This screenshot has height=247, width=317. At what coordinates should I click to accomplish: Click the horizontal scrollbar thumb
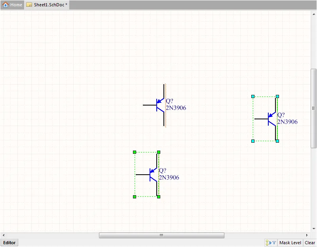click(161, 235)
